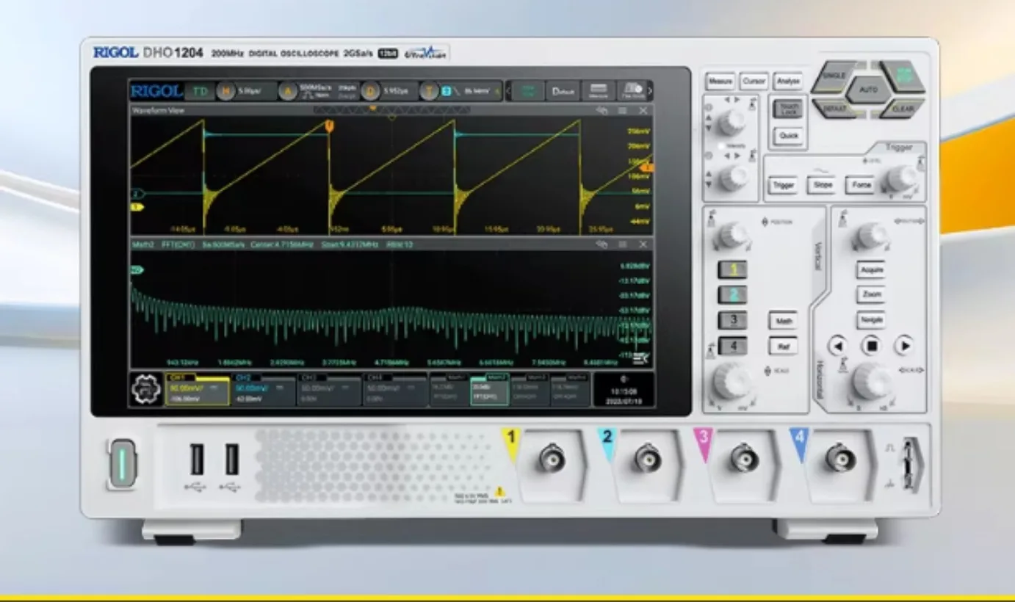Tap the orange A acquisition icon
The height and width of the screenshot is (602, 1015).
286,91
